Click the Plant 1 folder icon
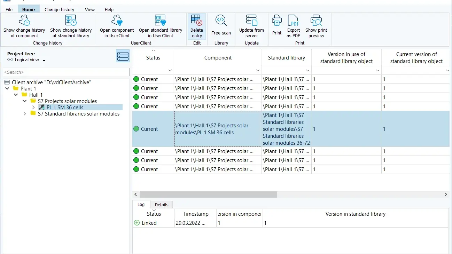The height and width of the screenshot is (254, 452). (x=16, y=89)
